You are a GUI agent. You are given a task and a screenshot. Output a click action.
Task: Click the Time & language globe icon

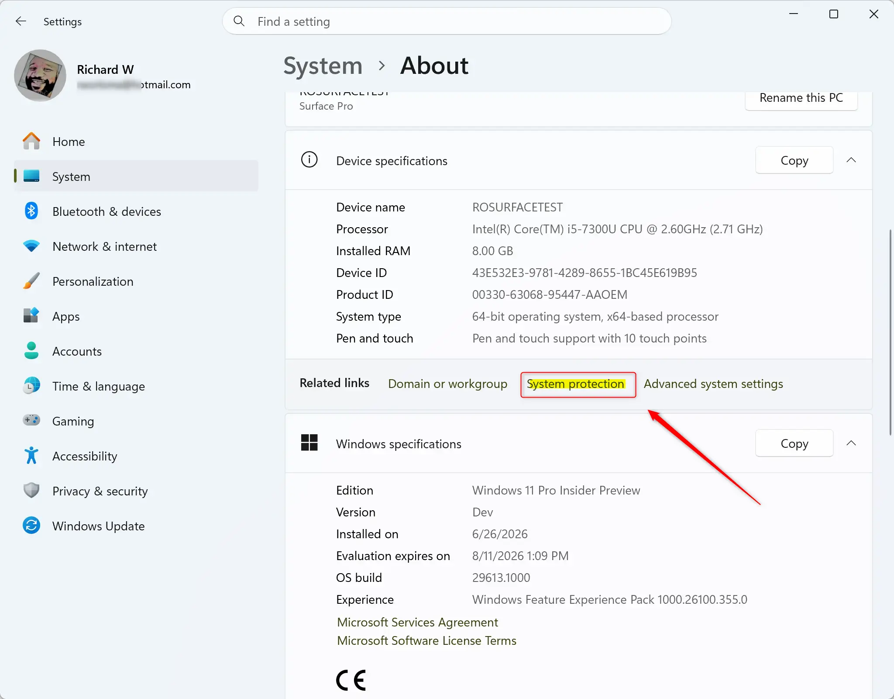(31, 385)
